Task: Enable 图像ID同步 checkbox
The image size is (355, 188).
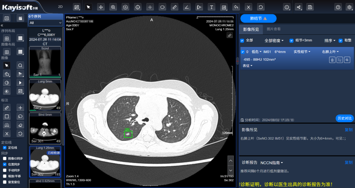Action: (x=5, y=158)
